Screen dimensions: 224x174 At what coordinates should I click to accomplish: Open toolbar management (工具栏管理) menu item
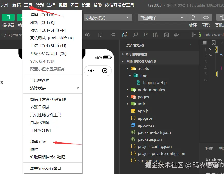[x=52, y=80]
